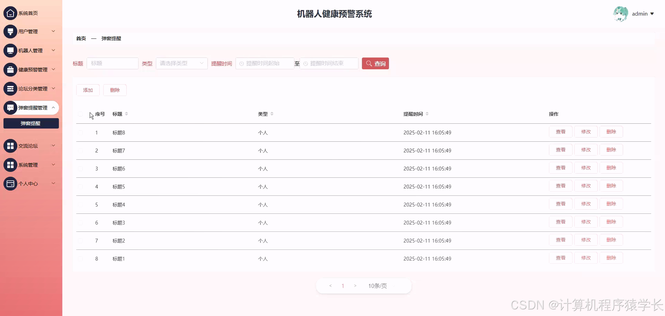The image size is (665, 316).
Task: Click 查看 for the 标题7 row
Action: 560,149
